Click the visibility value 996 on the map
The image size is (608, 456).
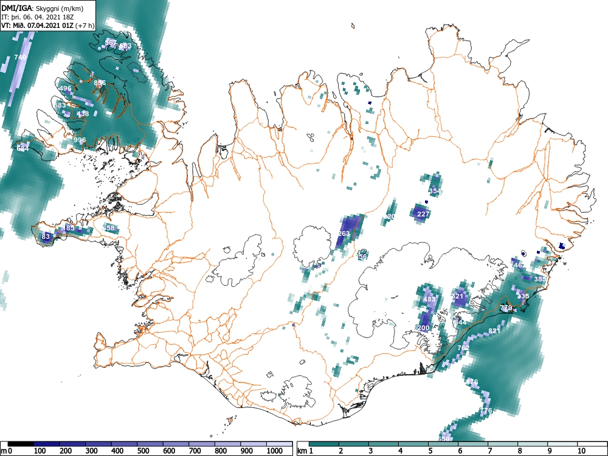coord(80,140)
